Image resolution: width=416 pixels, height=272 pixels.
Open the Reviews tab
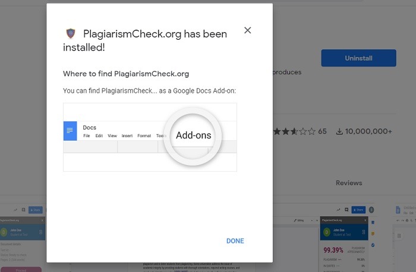(349, 183)
